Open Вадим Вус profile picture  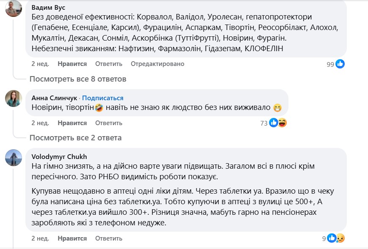(x=14, y=8)
